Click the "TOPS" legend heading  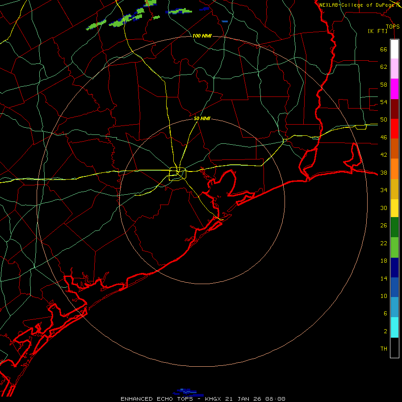coord(393,26)
